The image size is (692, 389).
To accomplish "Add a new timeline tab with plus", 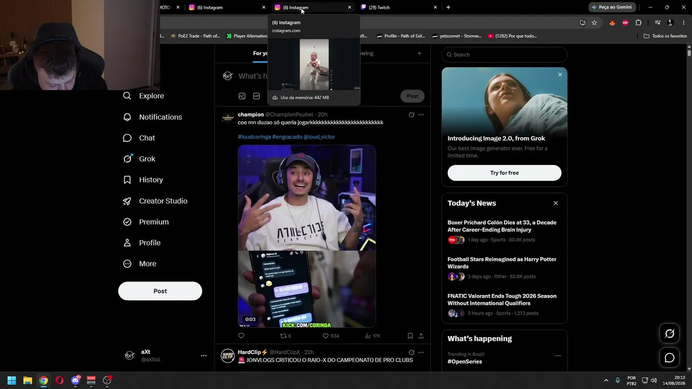I will pyautogui.click(x=420, y=53).
